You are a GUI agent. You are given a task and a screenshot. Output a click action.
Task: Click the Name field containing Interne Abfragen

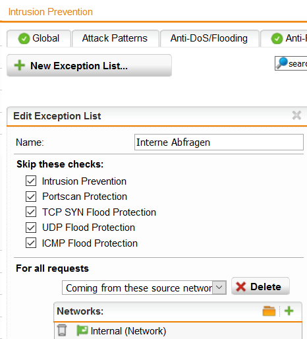(219, 142)
